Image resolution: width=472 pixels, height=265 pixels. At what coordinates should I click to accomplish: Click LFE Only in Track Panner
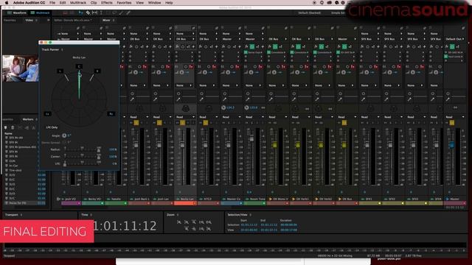52,127
